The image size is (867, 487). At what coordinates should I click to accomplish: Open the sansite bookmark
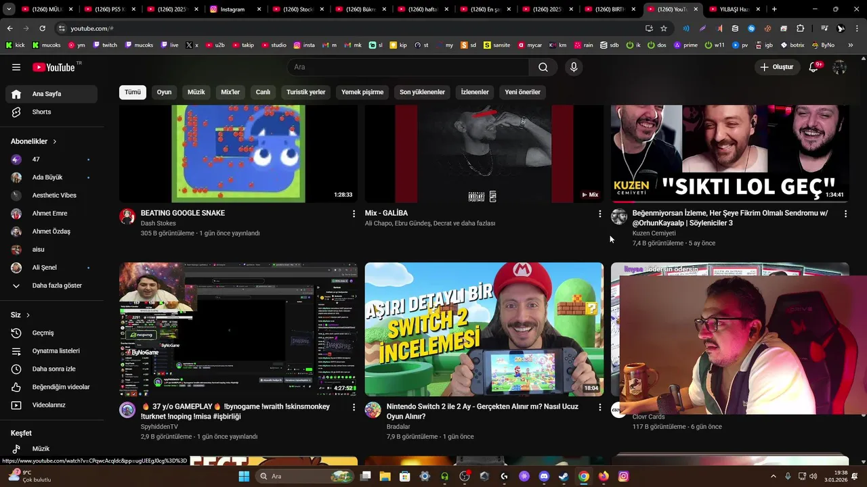point(496,45)
